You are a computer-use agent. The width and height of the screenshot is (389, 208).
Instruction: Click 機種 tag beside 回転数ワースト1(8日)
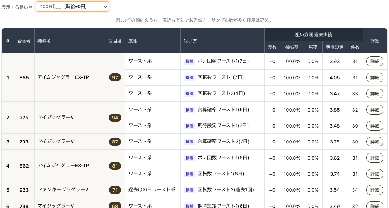coord(189,174)
